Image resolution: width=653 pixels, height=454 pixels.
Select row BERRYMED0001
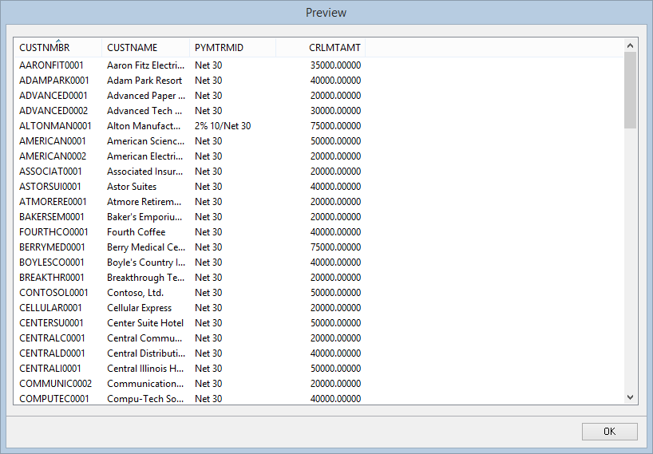pos(190,247)
